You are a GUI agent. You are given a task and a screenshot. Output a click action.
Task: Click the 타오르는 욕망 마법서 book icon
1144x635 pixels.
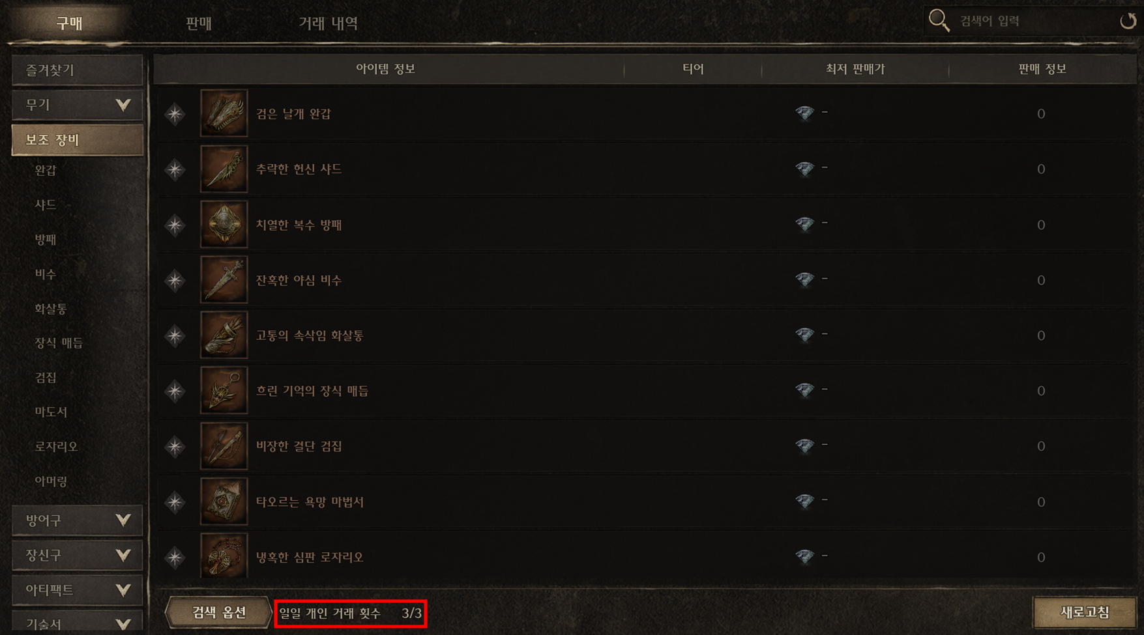pyautogui.click(x=224, y=501)
